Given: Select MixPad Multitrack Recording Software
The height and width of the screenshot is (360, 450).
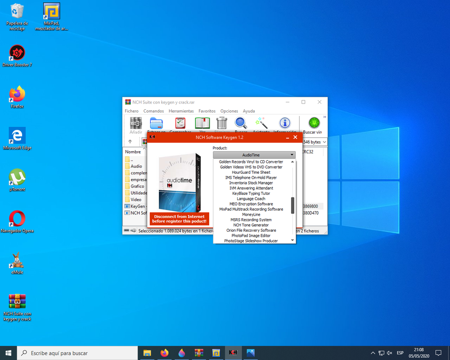Looking at the screenshot, I should 251,209.
